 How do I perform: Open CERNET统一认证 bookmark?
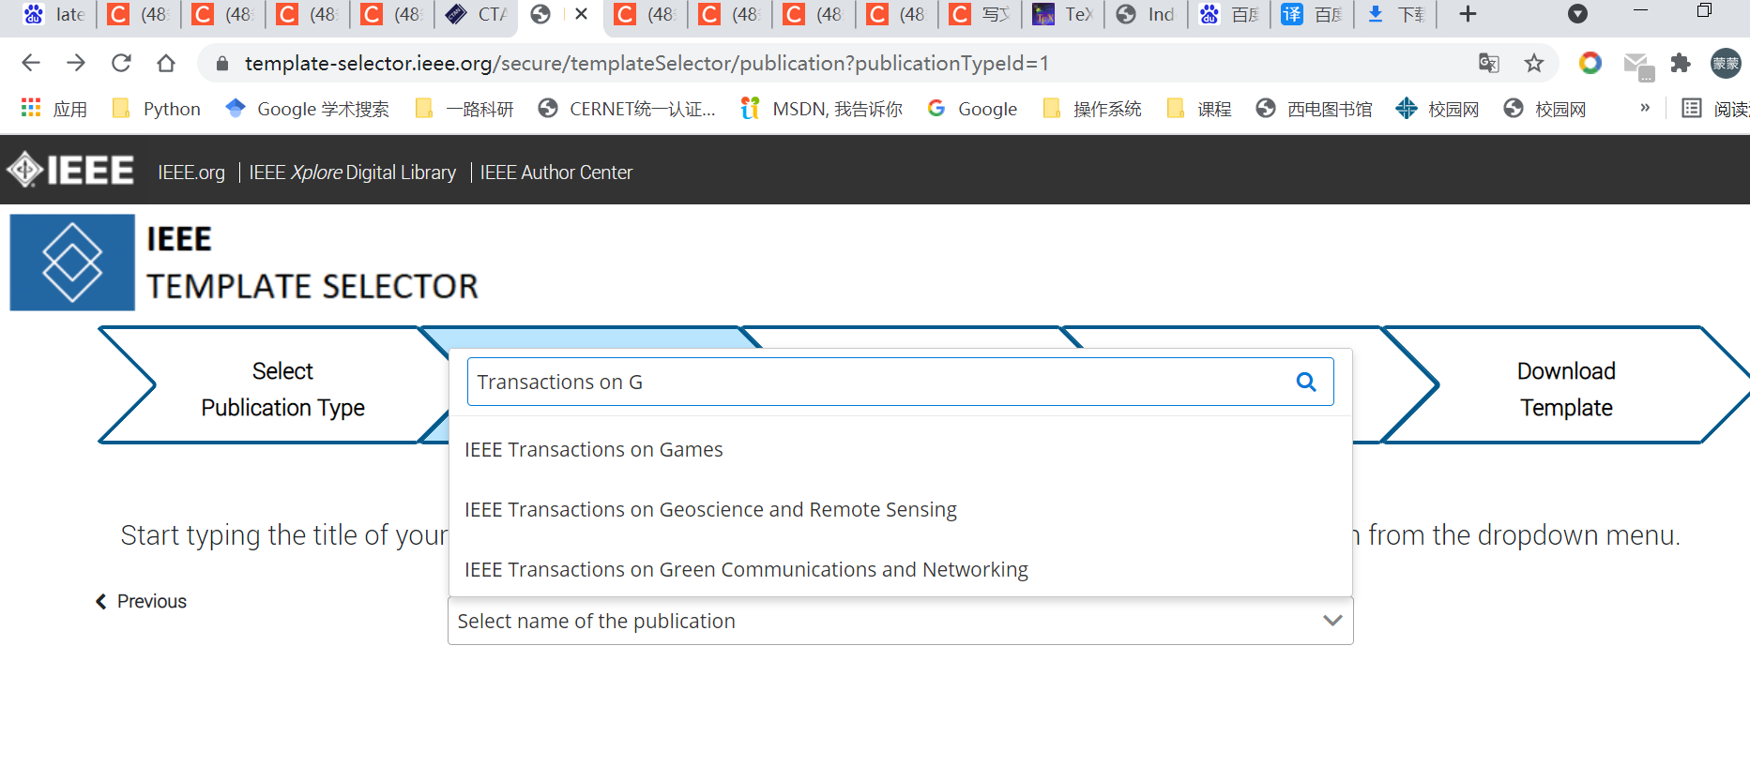(x=627, y=109)
